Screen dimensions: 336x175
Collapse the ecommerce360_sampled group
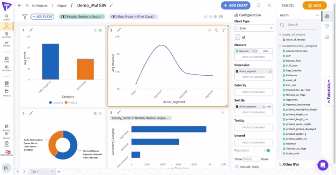click(x=280, y=46)
